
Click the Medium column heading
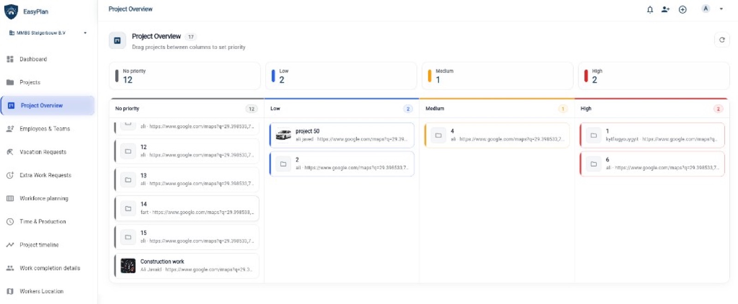pos(435,108)
